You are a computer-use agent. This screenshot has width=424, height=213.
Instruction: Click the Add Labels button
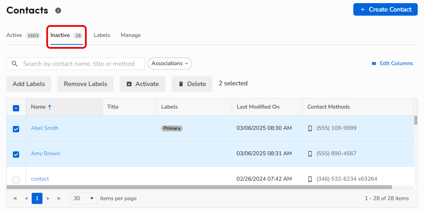point(29,84)
